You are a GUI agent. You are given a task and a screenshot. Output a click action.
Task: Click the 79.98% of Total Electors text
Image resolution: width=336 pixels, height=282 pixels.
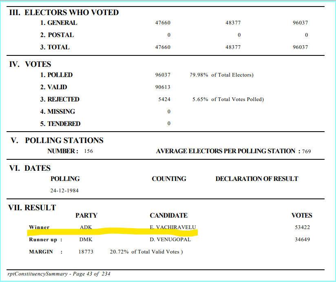tap(221, 75)
